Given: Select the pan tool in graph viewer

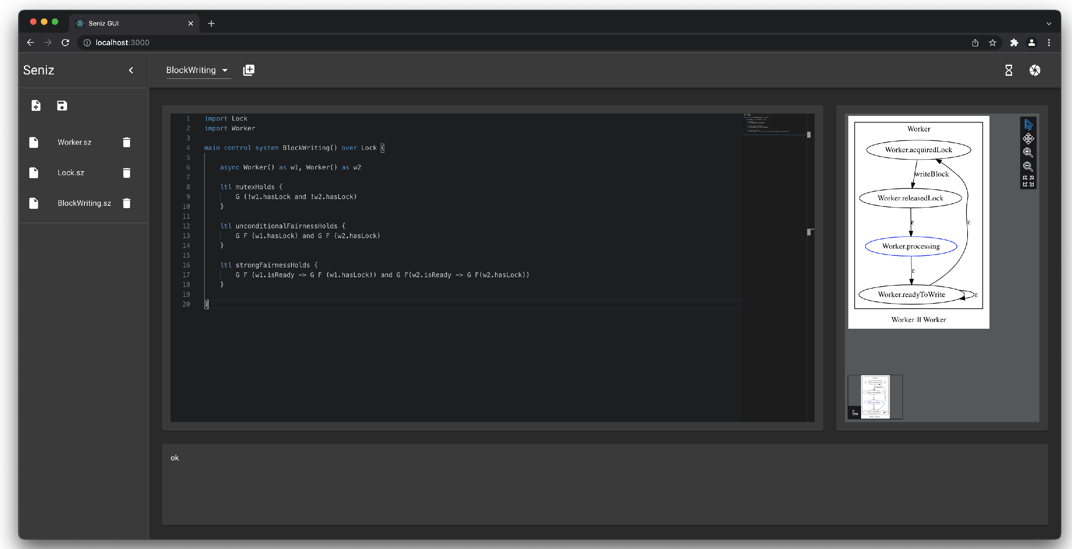Looking at the screenshot, I should tap(1028, 138).
